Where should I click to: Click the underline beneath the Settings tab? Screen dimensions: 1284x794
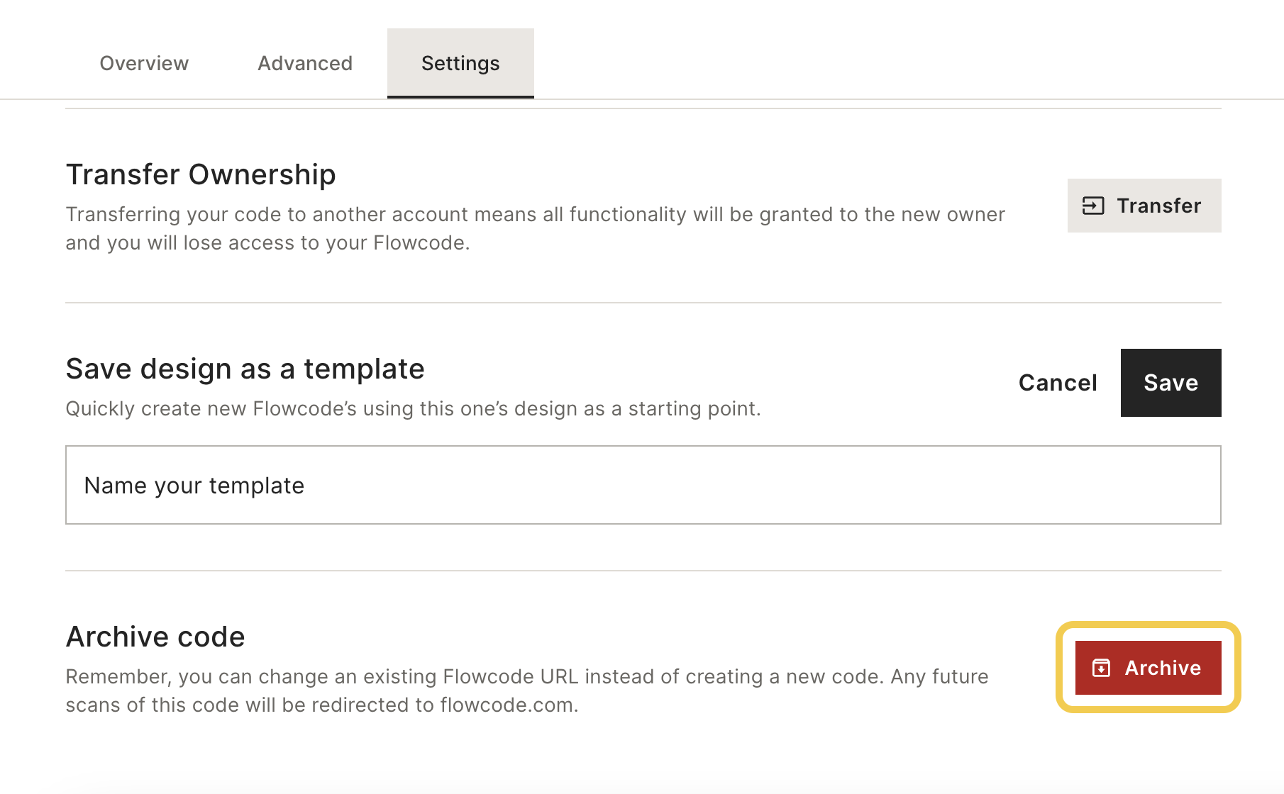click(x=460, y=96)
